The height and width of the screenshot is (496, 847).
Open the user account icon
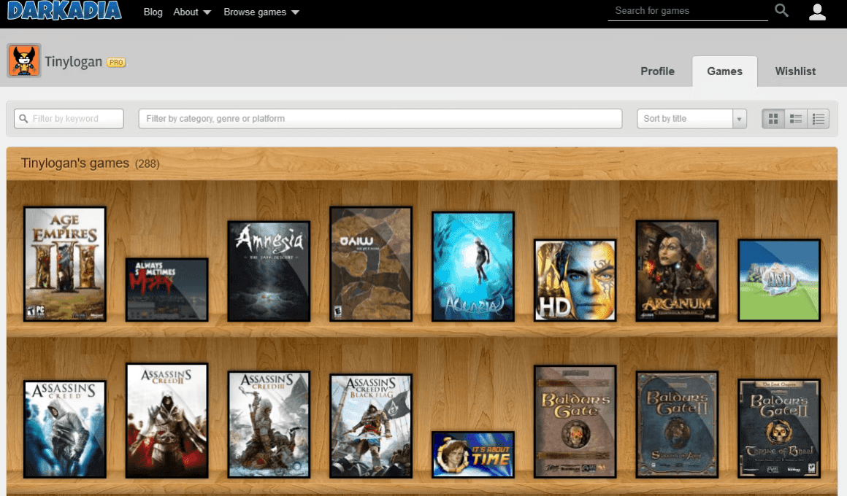817,12
